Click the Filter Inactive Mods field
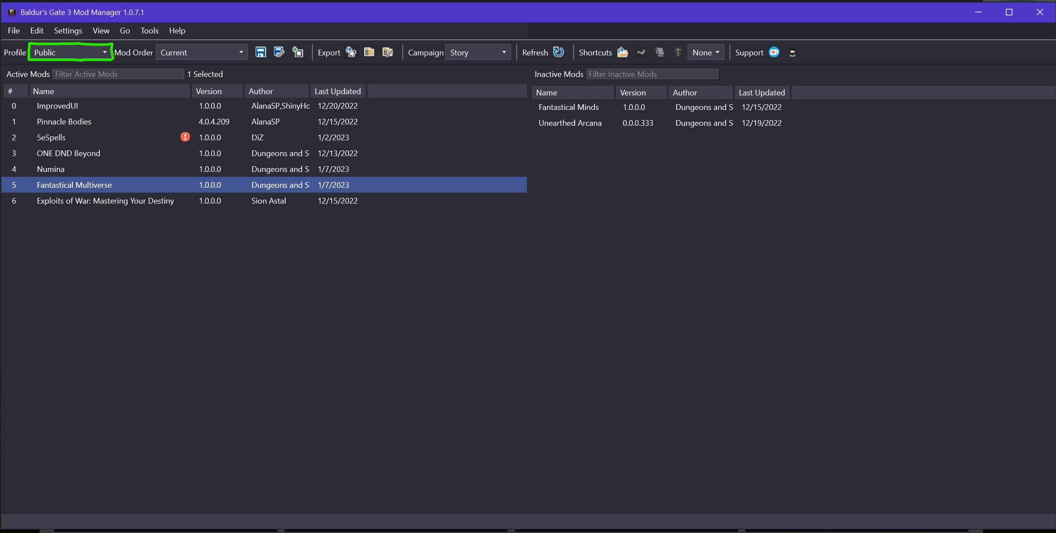Screen dimensions: 1056x533 652,74
